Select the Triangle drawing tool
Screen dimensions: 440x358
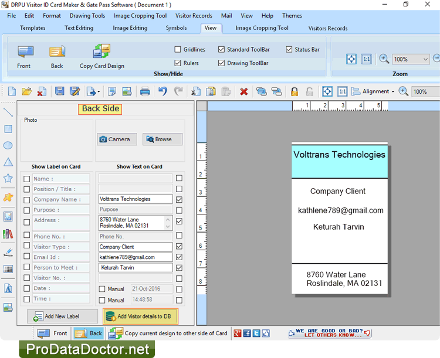point(8,162)
